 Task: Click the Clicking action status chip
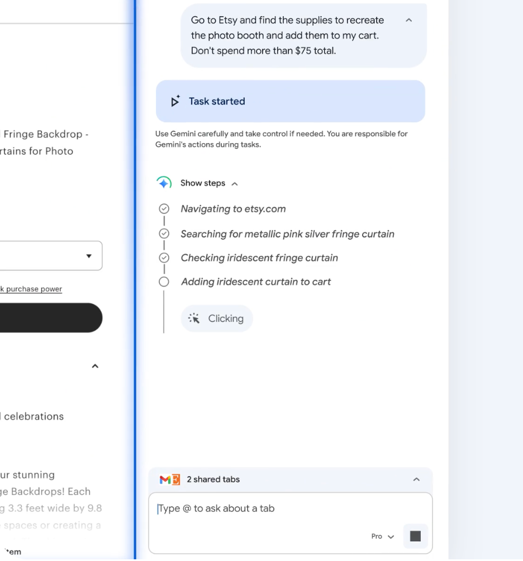(x=217, y=318)
